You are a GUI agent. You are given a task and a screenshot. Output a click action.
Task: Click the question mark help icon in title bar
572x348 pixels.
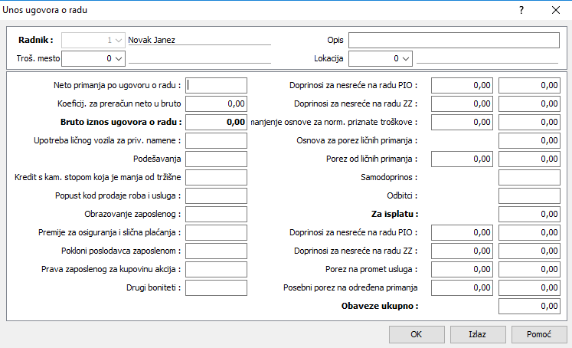[521, 10]
